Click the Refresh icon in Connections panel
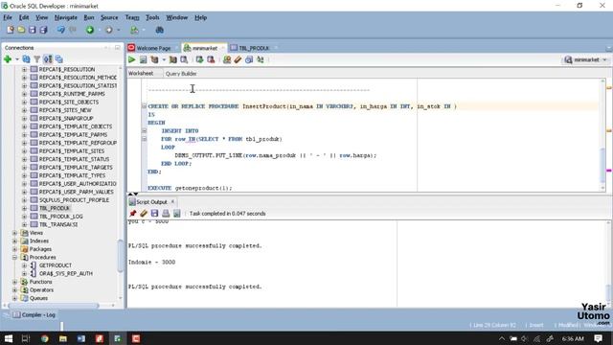The height and width of the screenshot is (345, 613). coord(26,59)
